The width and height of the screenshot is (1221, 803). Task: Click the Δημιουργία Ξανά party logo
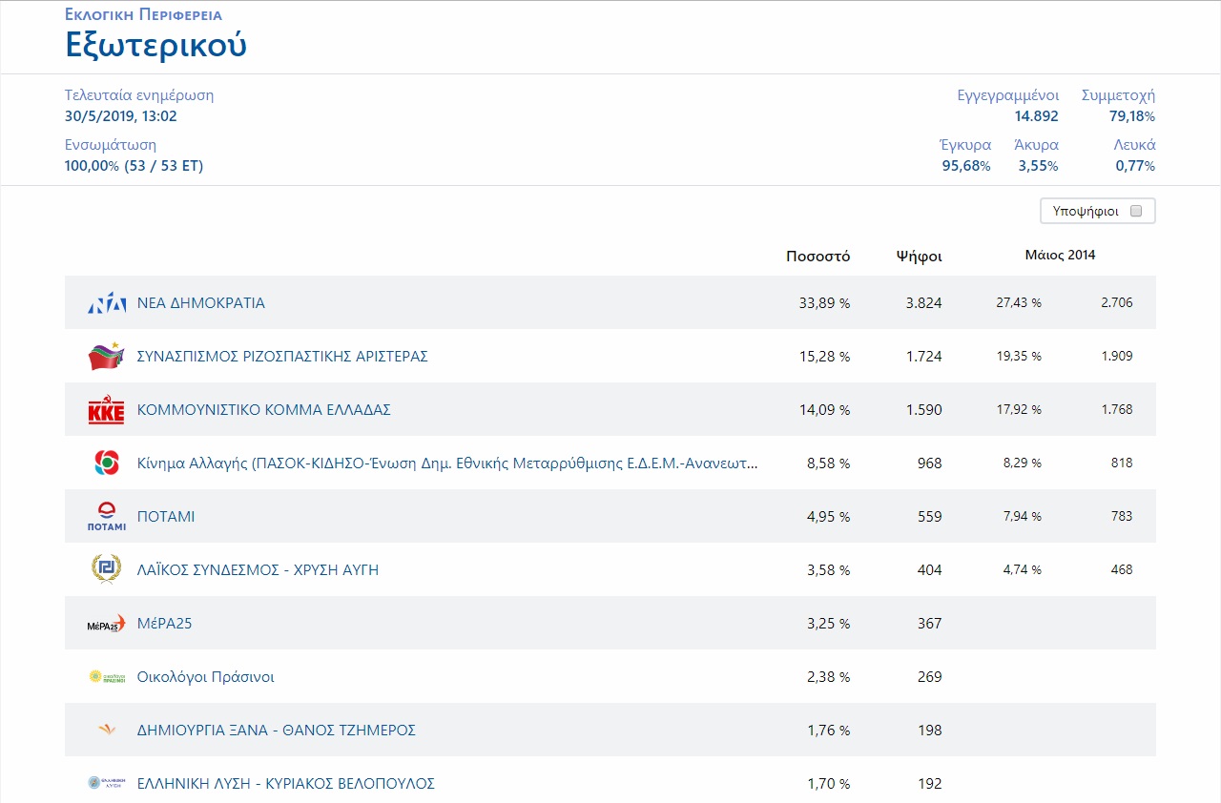(x=106, y=731)
